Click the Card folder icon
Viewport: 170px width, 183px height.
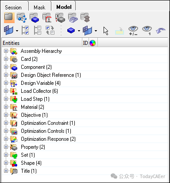point(14,59)
